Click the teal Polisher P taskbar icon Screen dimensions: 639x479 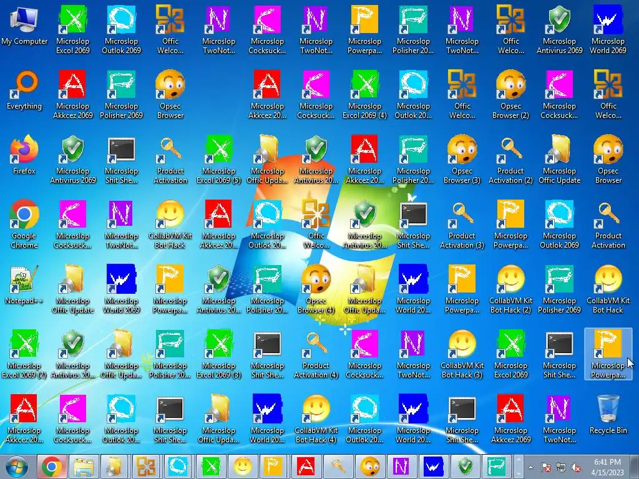pyautogui.click(x=497, y=467)
